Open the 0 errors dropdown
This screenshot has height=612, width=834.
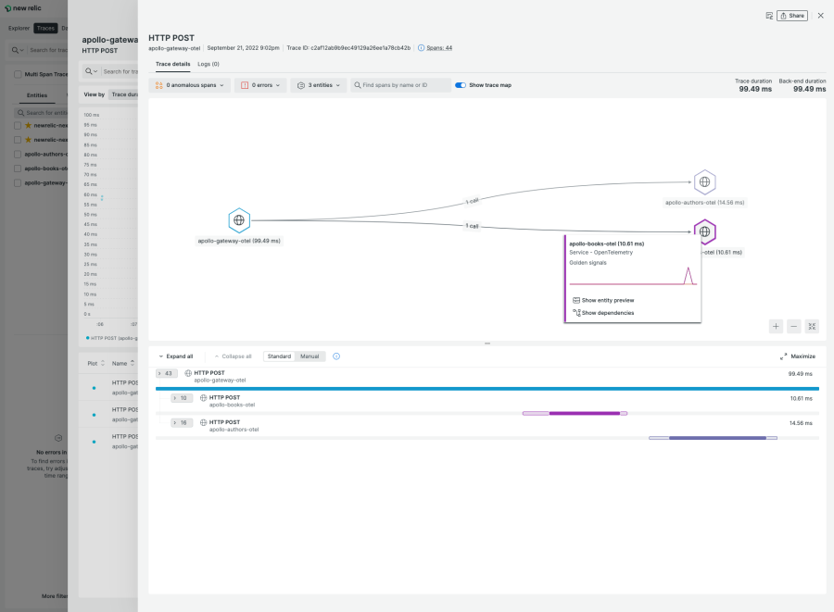(260, 85)
